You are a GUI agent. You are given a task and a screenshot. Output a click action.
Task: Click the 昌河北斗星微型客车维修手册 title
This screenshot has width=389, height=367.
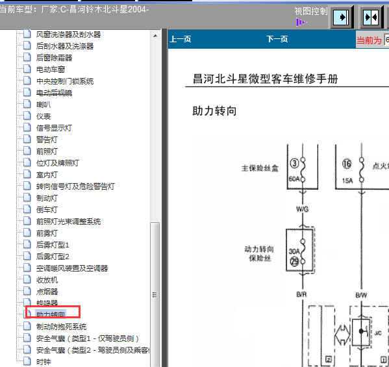pos(265,79)
